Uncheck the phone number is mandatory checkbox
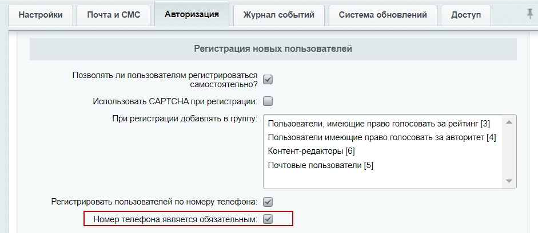Screen dimensions: 538x233 [x=268, y=219]
